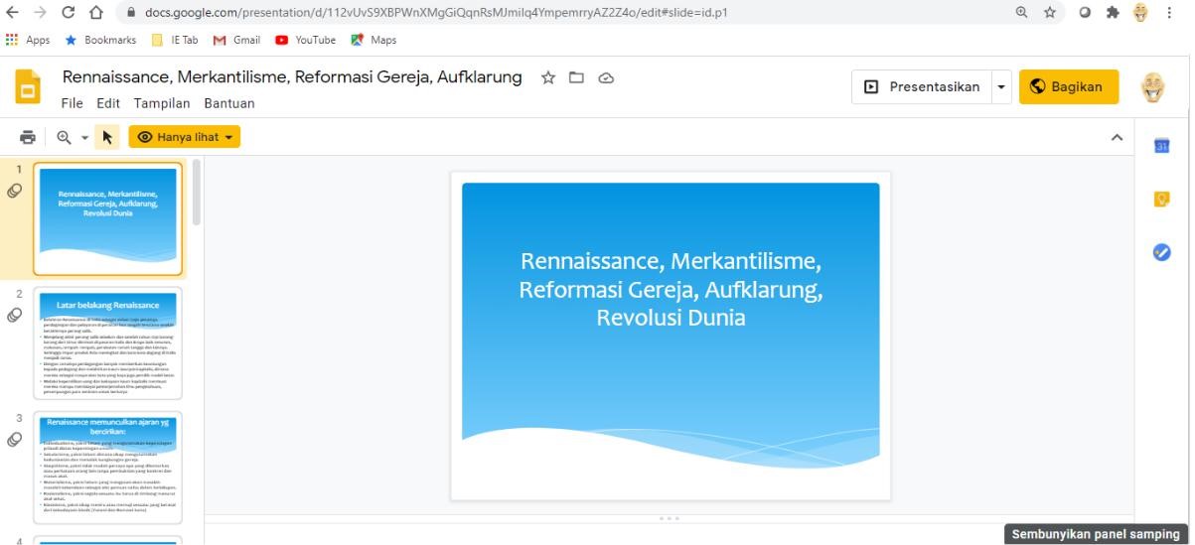The width and height of the screenshot is (1195, 545).
Task: Click the print icon in toolbar
Action: coord(28,137)
